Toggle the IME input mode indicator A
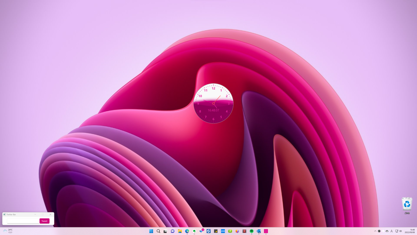The image size is (417, 235). point(392,231)
